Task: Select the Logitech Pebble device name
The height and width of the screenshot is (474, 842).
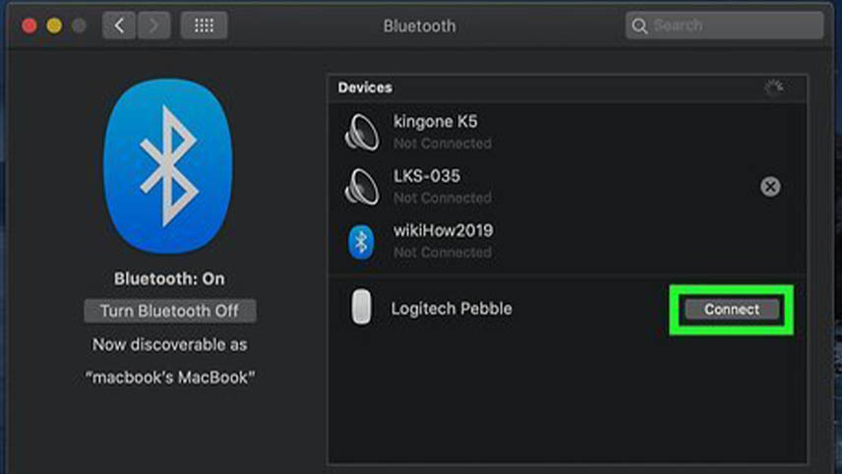Action: click(451, 309)
